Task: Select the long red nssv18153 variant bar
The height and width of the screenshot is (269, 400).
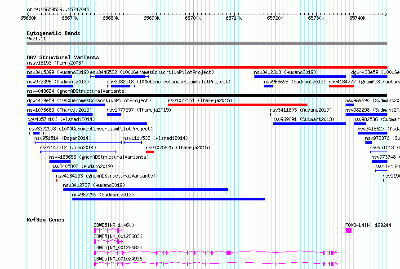Action: (207, 67)
